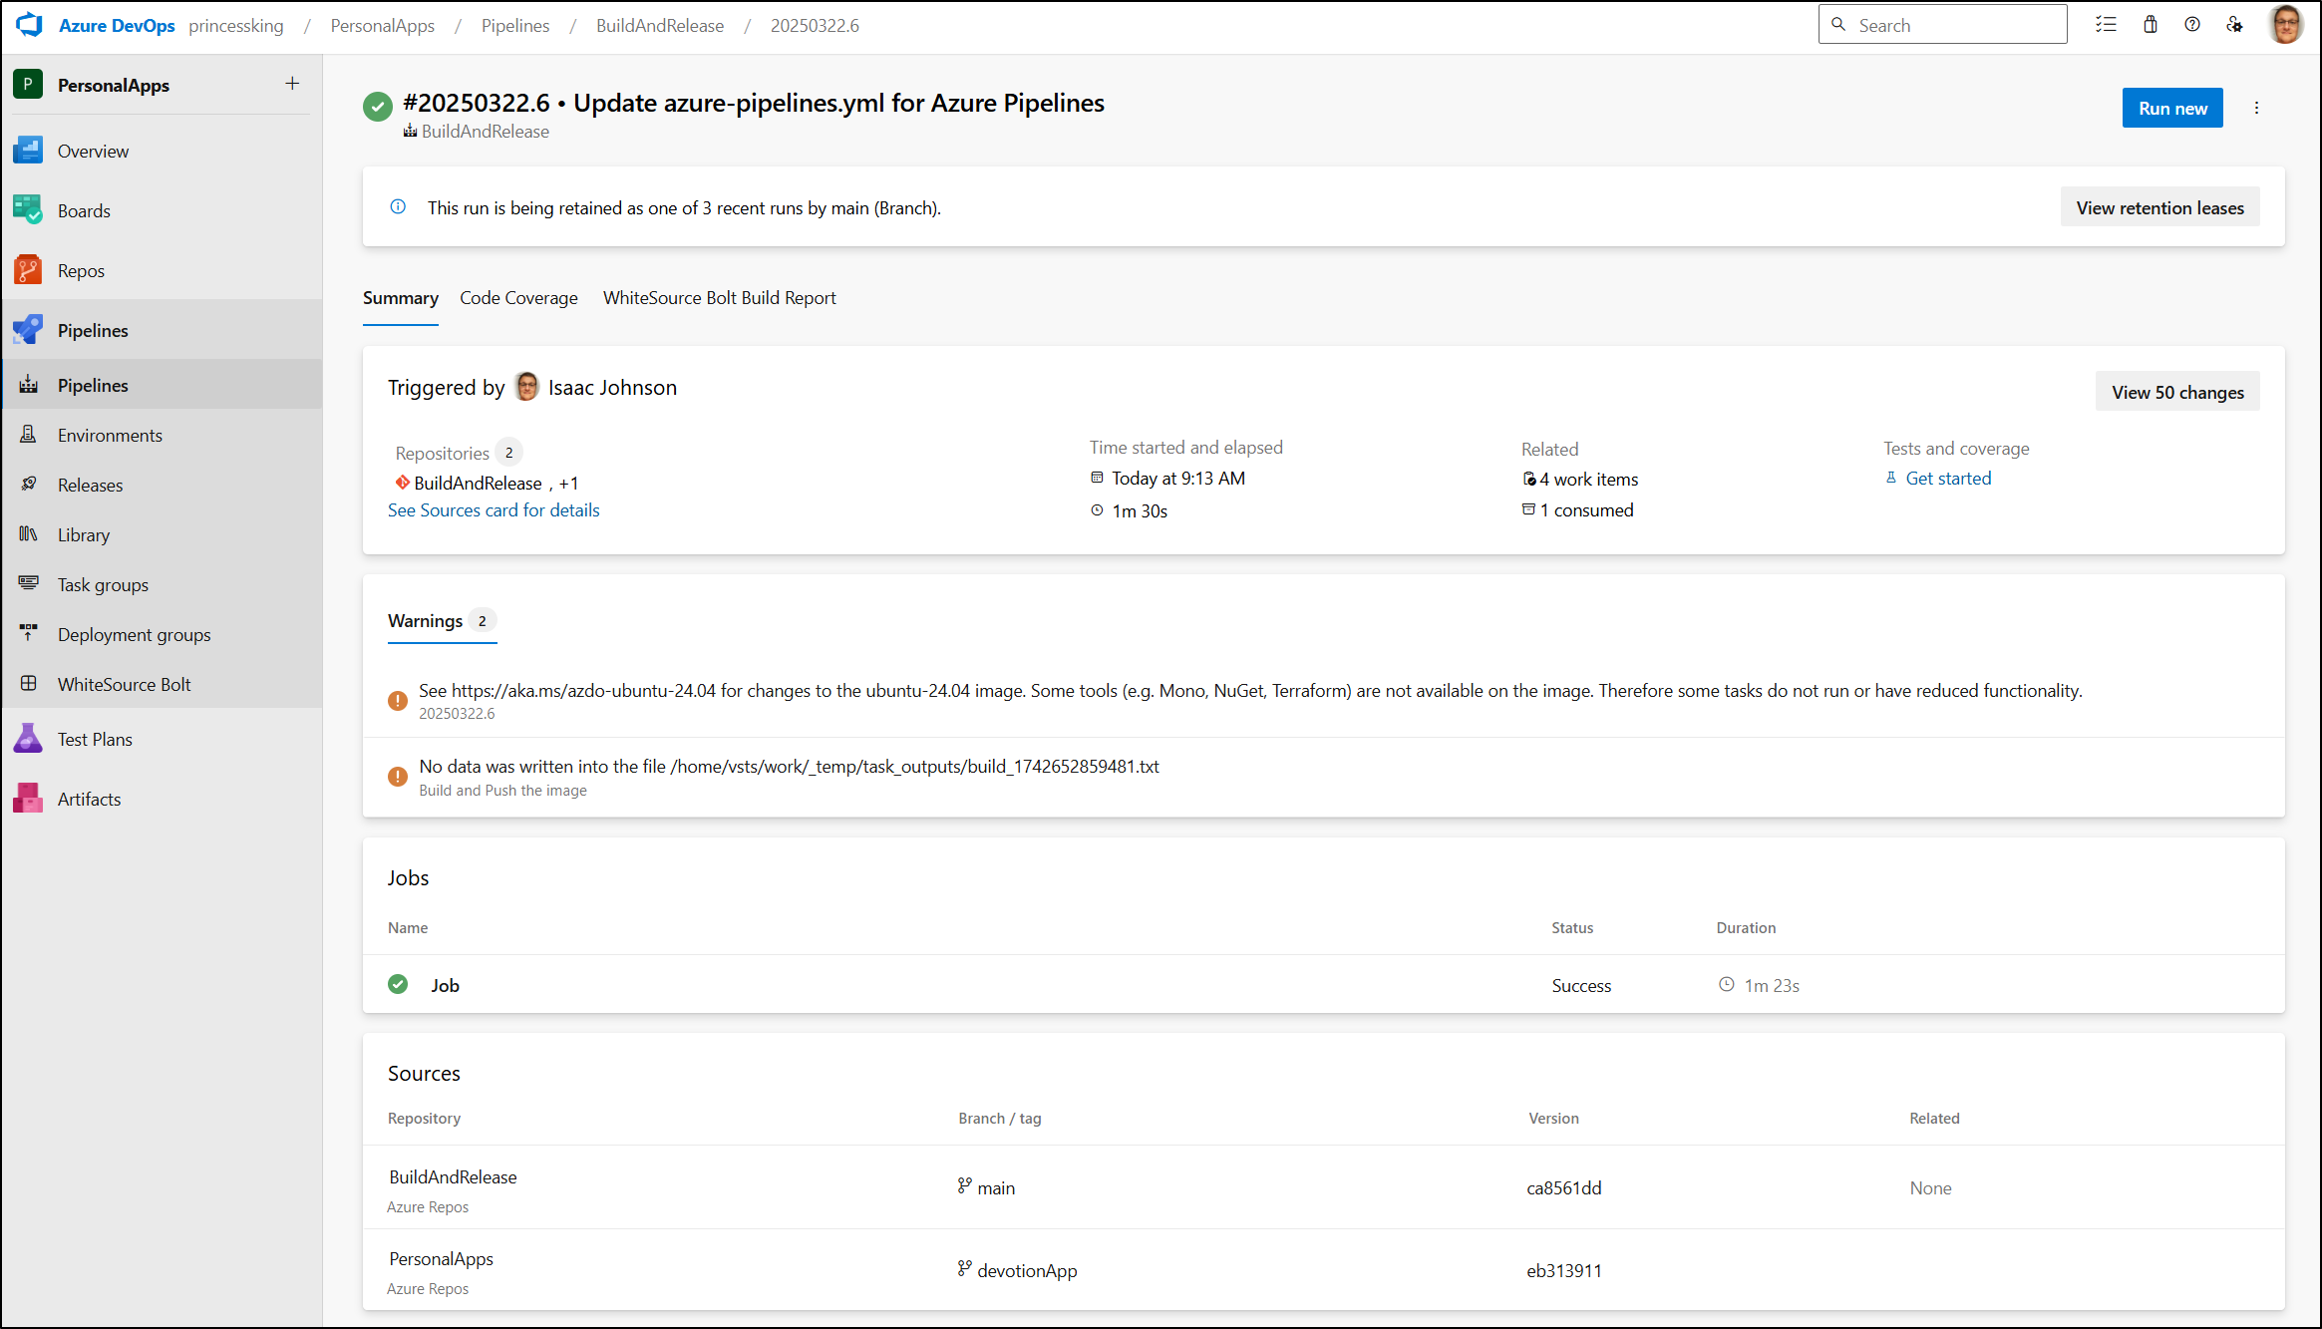Open the 4 work items link
Viewport: 2322px width, 1329px height.
[1588, 479]
